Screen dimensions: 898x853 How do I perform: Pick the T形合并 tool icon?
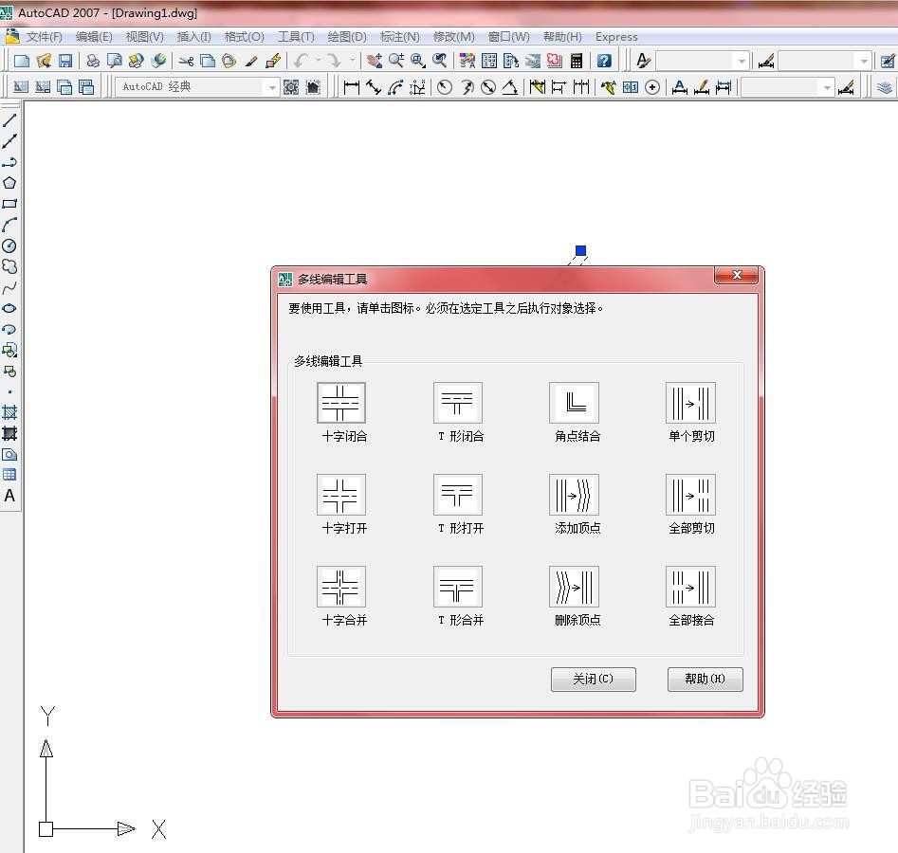point(458,587)
